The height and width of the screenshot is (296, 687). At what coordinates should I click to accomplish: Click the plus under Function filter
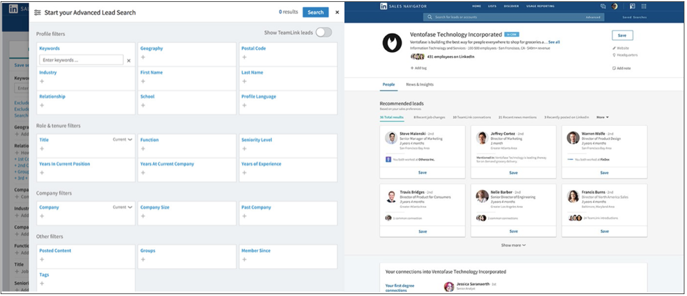[x=143, y=149]
